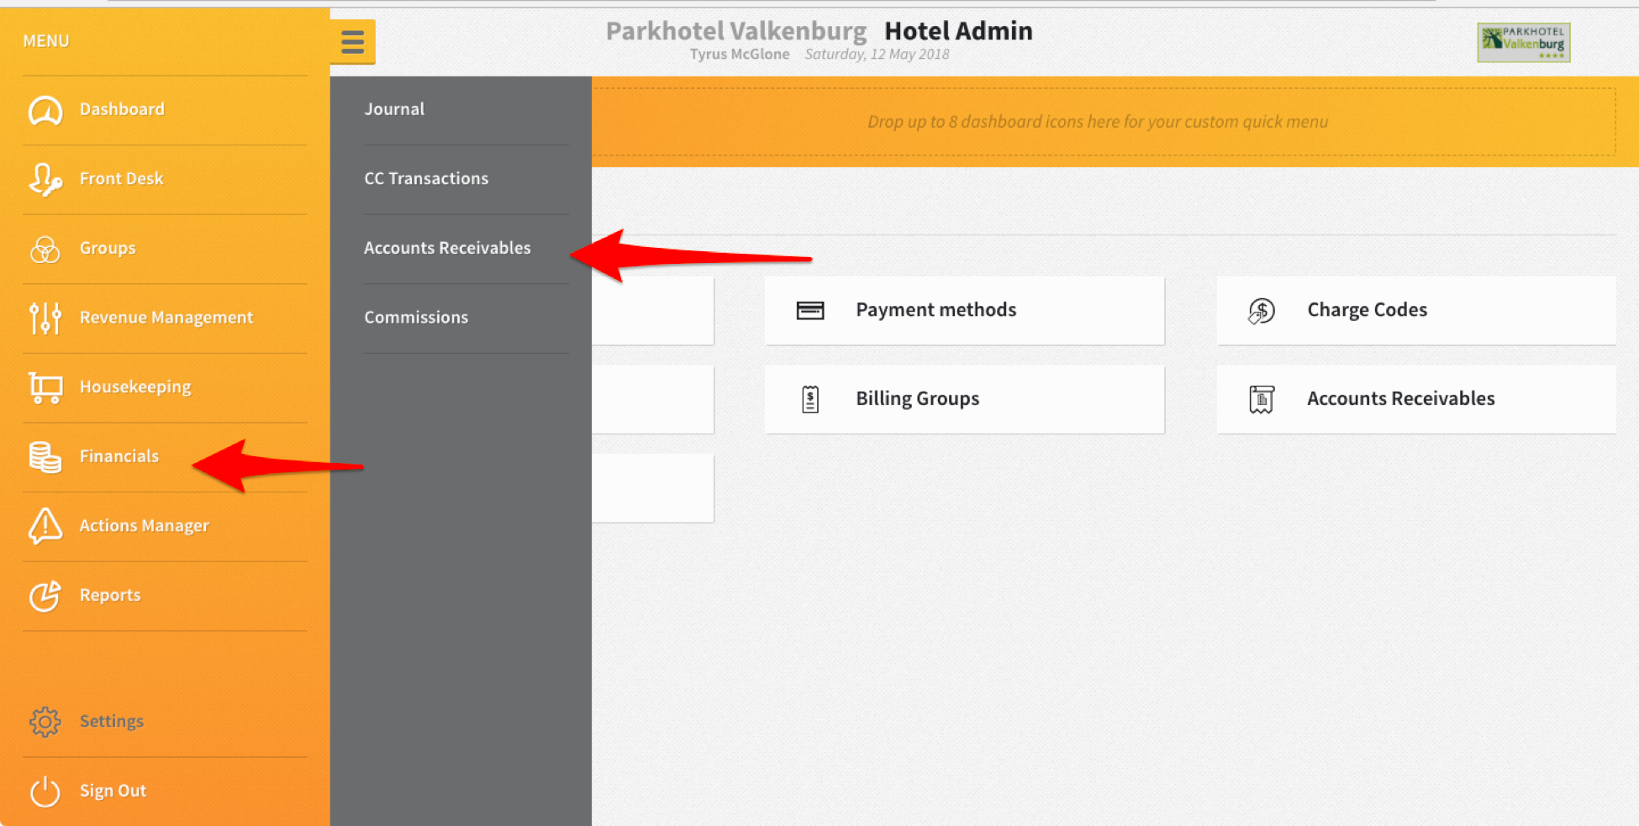Click the Parkhotel Valkenburg logo thumbnail
1639x826 pixels.
[1524, 42]
